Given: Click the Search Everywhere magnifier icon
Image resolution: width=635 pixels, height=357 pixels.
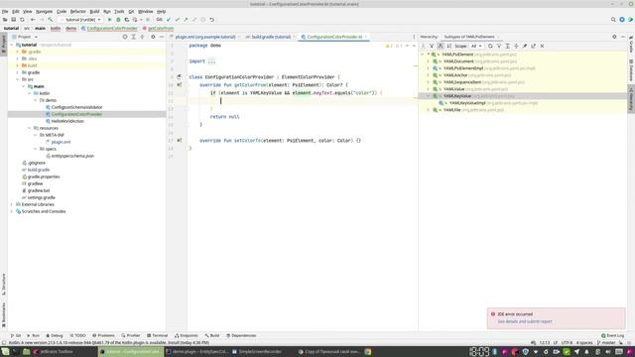Looking at the screenshot, I should pos(613,20).
